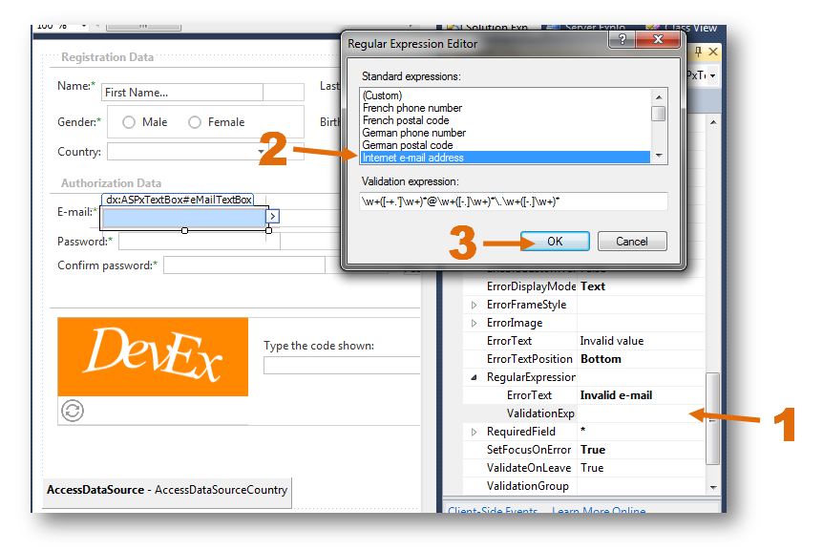Select (Custom) in standard expressions
823x551 pixels.
[506, 95]
